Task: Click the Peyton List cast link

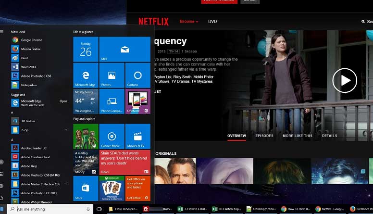Action: click(163, 77)
